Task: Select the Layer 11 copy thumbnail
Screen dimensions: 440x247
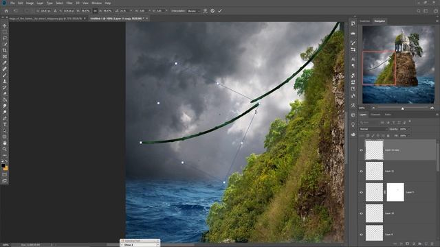Action: point(374,150)
